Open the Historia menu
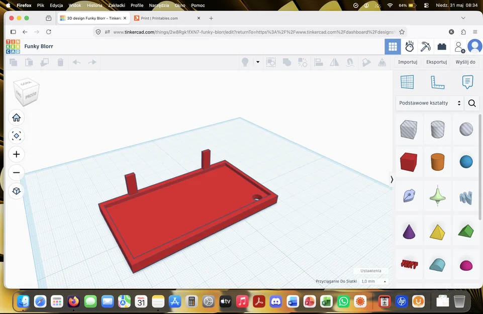This screenshot has width=483, height=314. (x=94, y=5)
